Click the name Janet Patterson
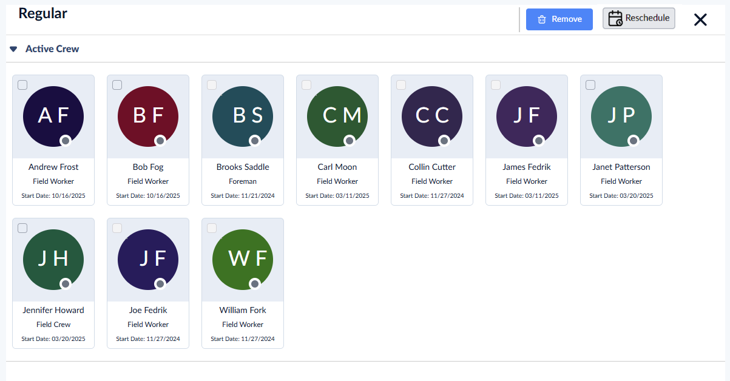This screenshot has height=381, width=730. click(x=621, y=167)
